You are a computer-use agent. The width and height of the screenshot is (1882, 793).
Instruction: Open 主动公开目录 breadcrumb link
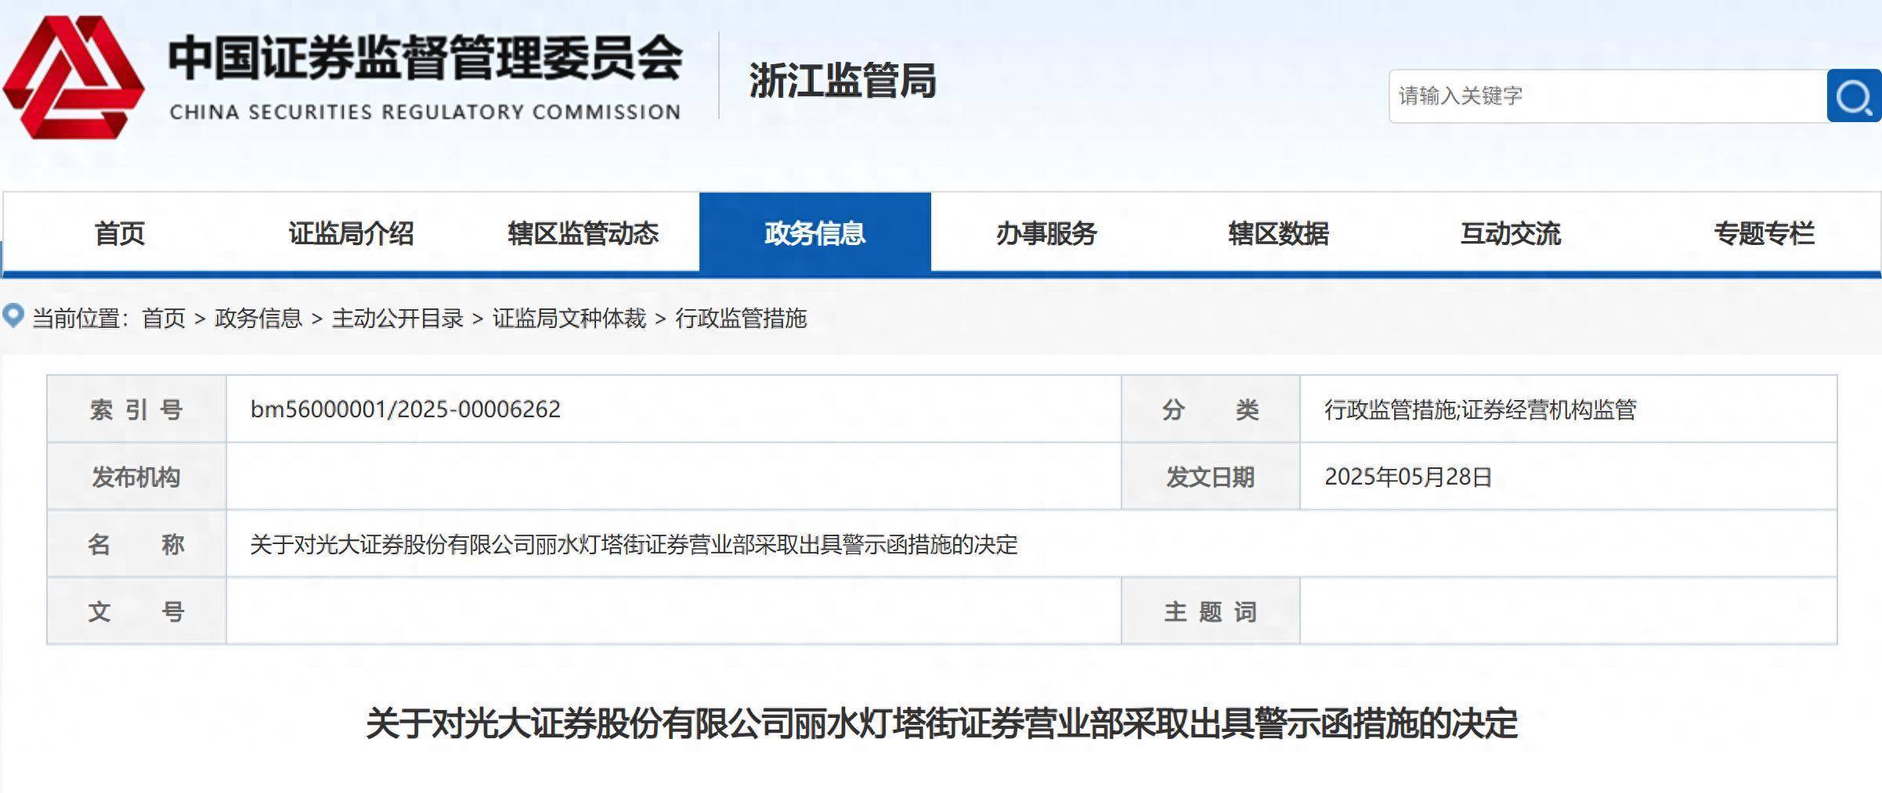point(398,318)
